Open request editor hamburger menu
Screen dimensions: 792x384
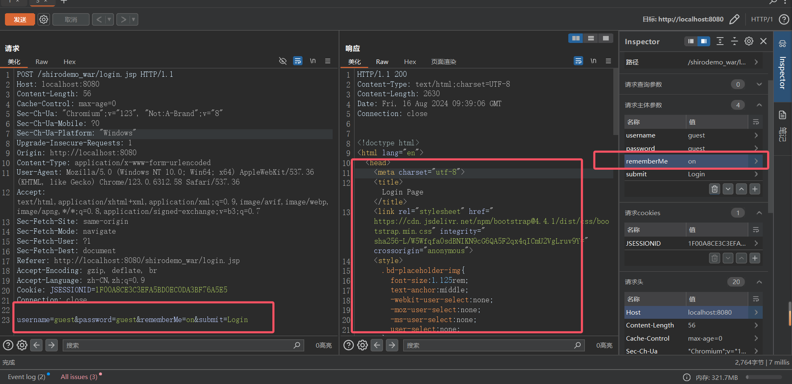[328, 61]
